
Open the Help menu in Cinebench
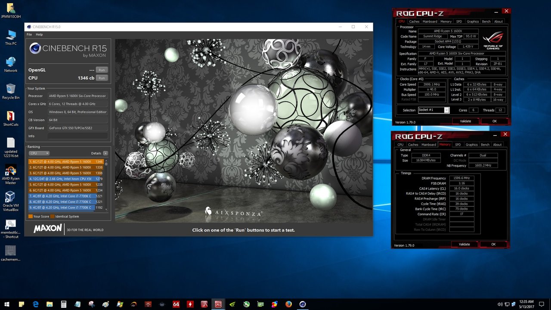[39, 34]
